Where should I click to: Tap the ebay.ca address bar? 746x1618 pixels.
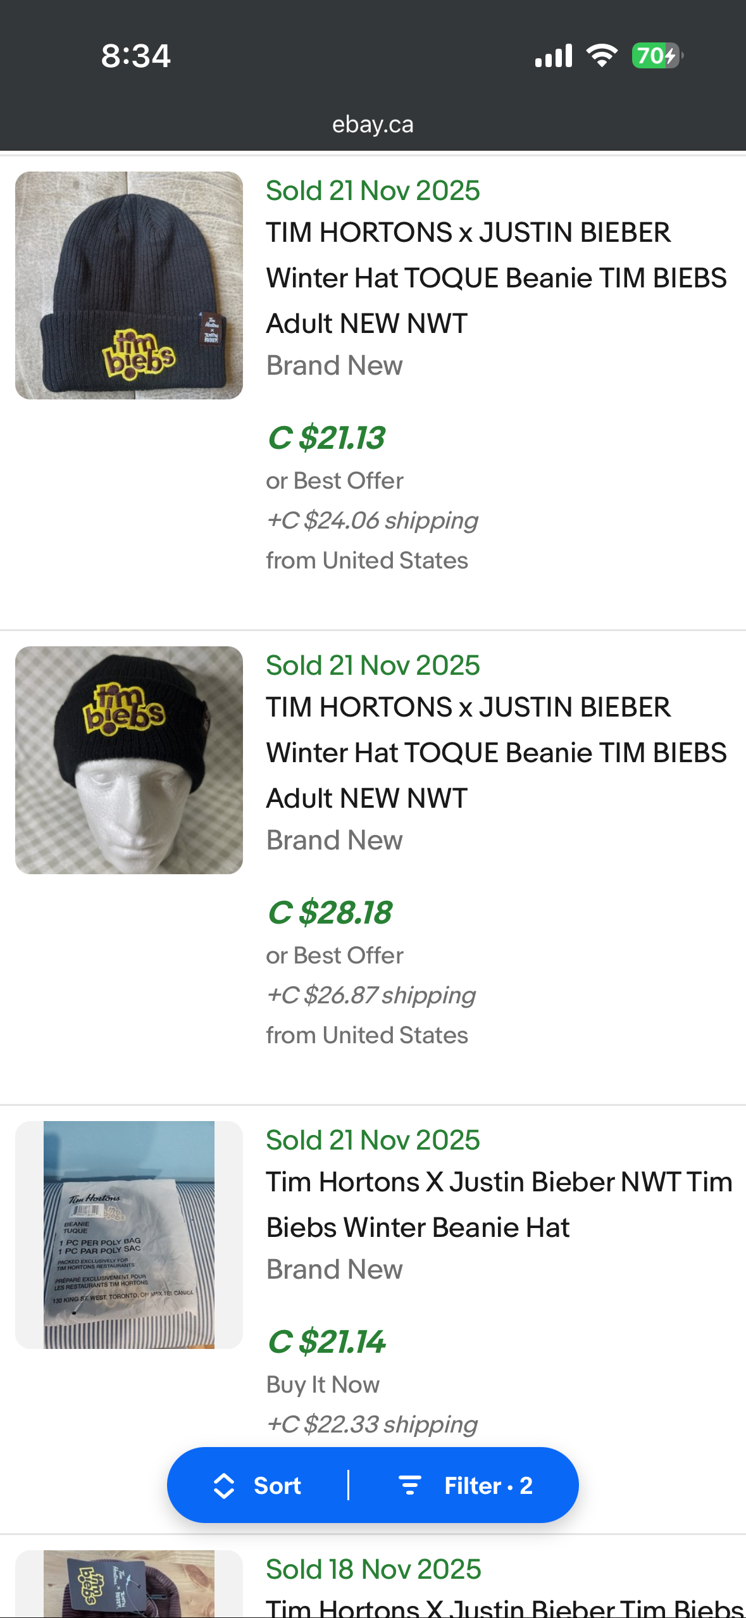(373, 125)
